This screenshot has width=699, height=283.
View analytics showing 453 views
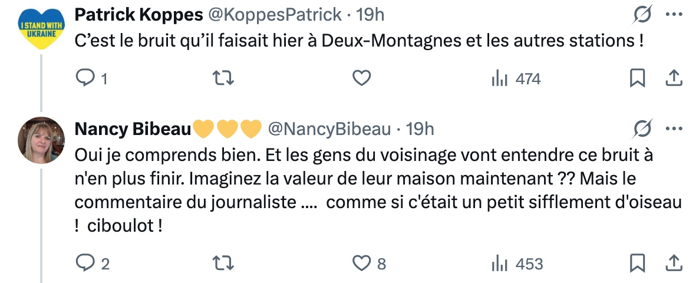click(517, 264)
